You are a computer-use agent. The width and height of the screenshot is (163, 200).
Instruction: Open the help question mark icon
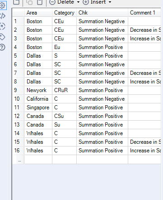[x=2, y=47]
